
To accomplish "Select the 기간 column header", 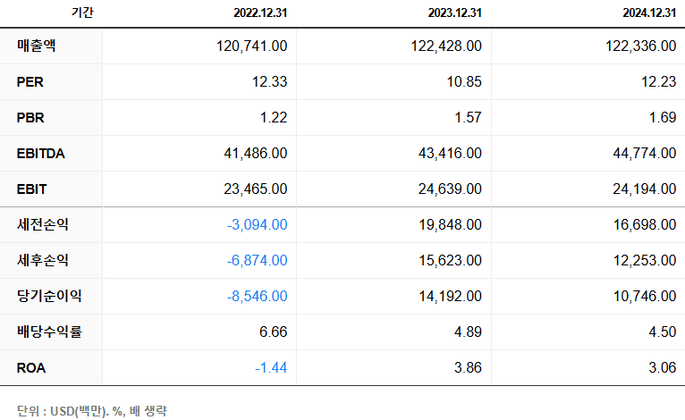I will click(x=82, y=13).
